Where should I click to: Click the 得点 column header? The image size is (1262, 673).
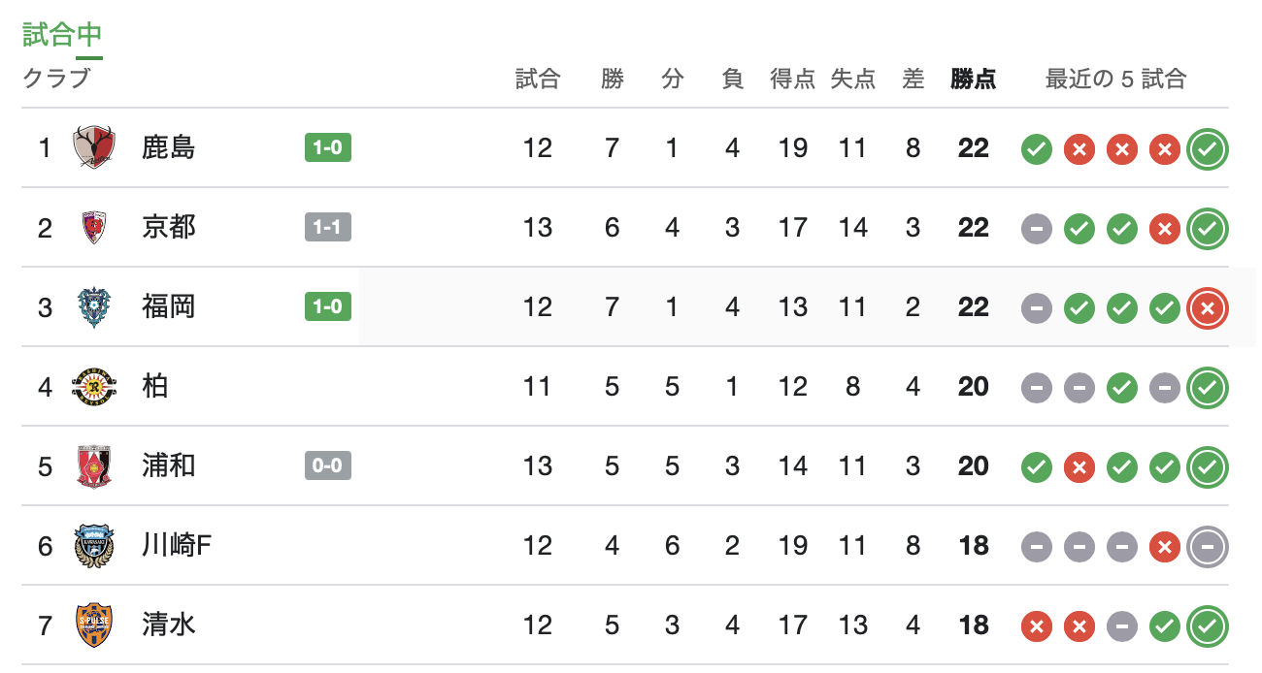[793, 80]
